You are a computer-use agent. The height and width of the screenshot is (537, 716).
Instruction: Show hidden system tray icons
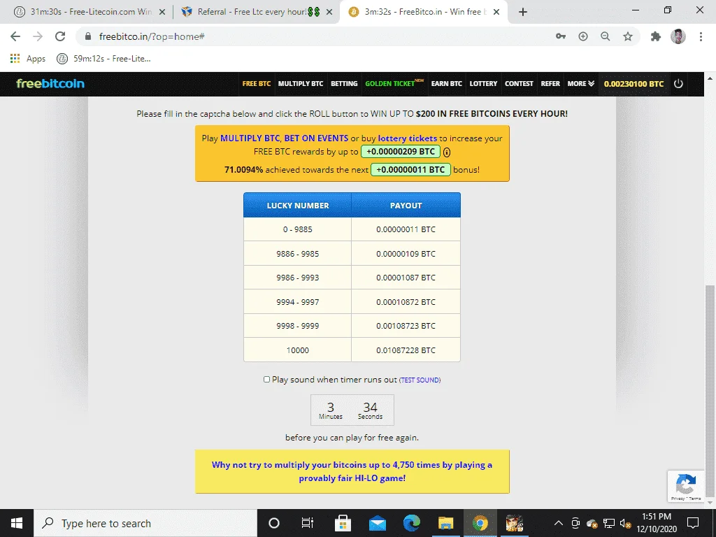click(x=559, y=523)
